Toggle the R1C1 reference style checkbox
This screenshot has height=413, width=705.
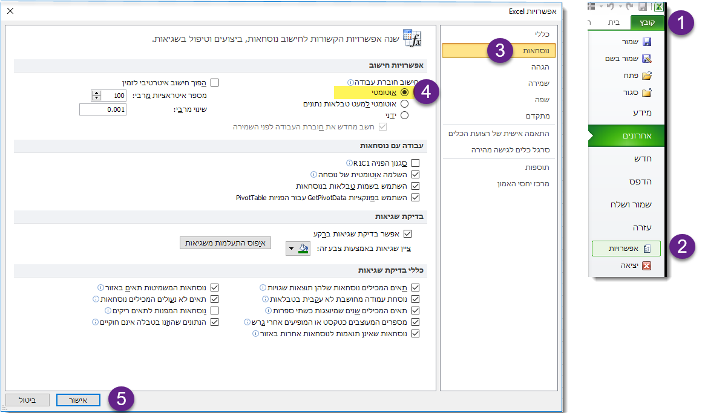point(415,163)
